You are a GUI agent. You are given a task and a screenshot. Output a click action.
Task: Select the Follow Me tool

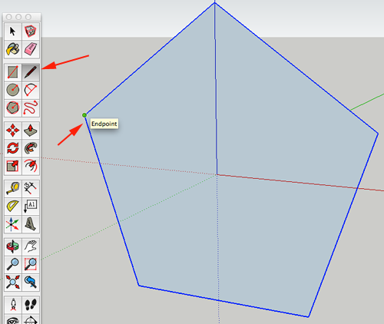point(31,148)
